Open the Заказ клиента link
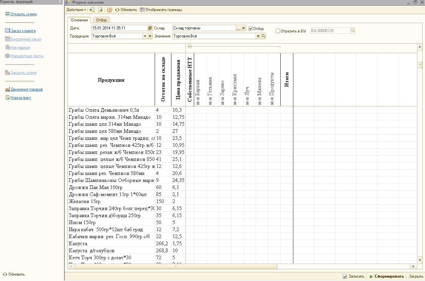 (x=23, y=31)
